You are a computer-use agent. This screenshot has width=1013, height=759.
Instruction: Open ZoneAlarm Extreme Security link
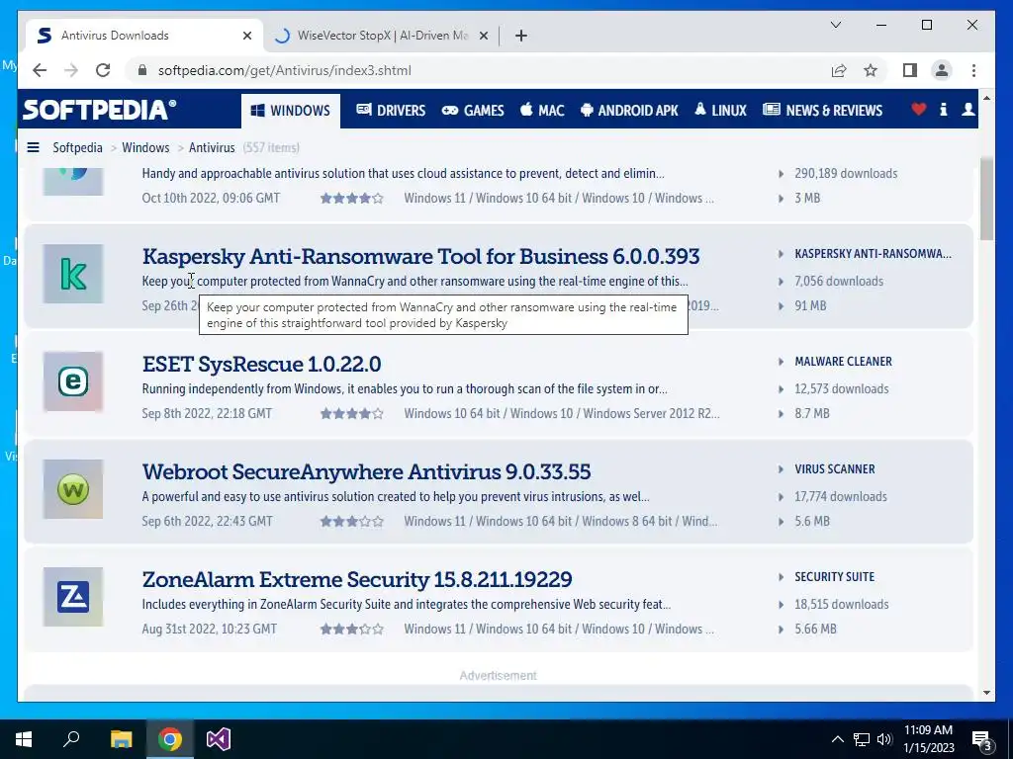356,579
